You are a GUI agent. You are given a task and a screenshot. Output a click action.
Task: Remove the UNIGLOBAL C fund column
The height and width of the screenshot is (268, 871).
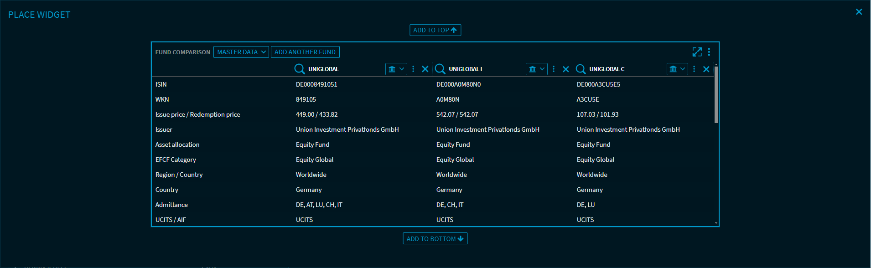[x=706, y=69]
